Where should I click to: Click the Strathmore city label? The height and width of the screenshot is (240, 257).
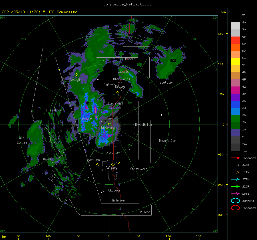tap(139, 169)
